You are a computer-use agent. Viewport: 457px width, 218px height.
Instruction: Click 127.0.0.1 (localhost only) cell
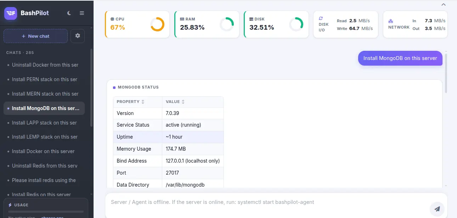tap(193, 161)
